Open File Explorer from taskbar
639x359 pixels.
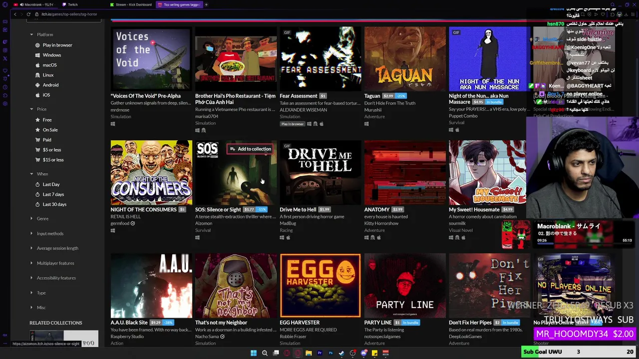click(x=309, y=353)
